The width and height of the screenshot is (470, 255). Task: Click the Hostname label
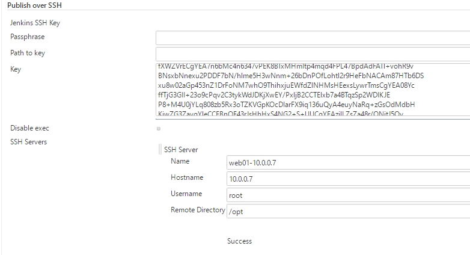[187, 177]
